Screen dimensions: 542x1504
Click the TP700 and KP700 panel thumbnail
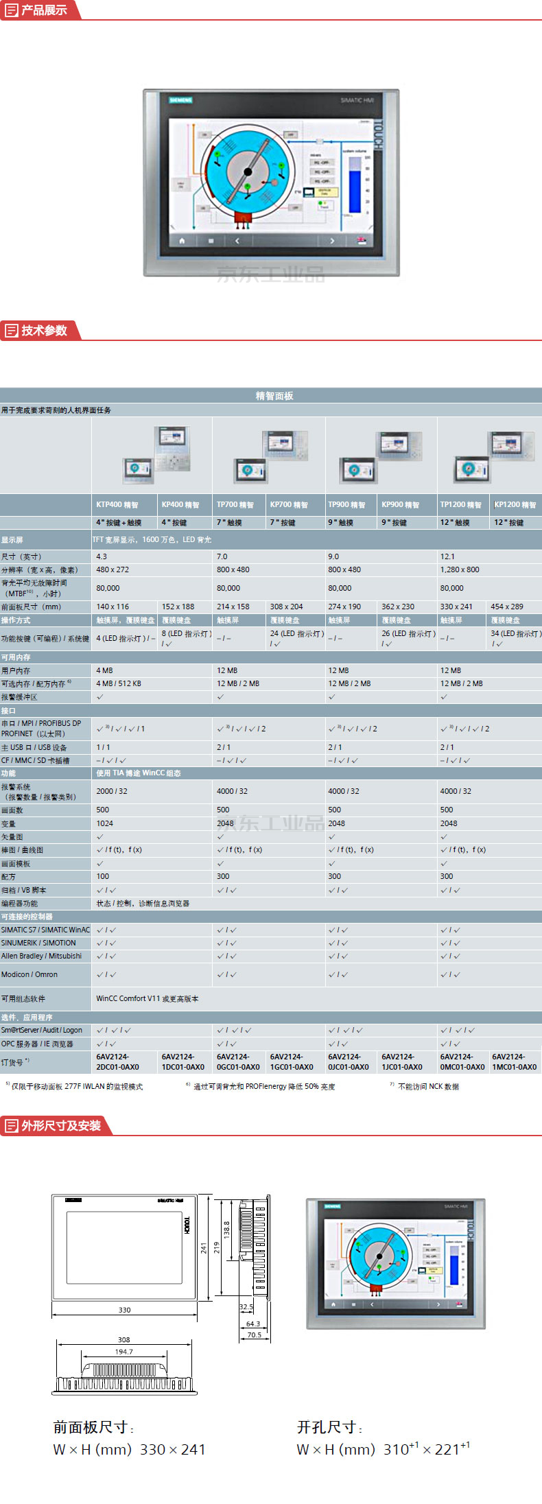click(270, 456)
